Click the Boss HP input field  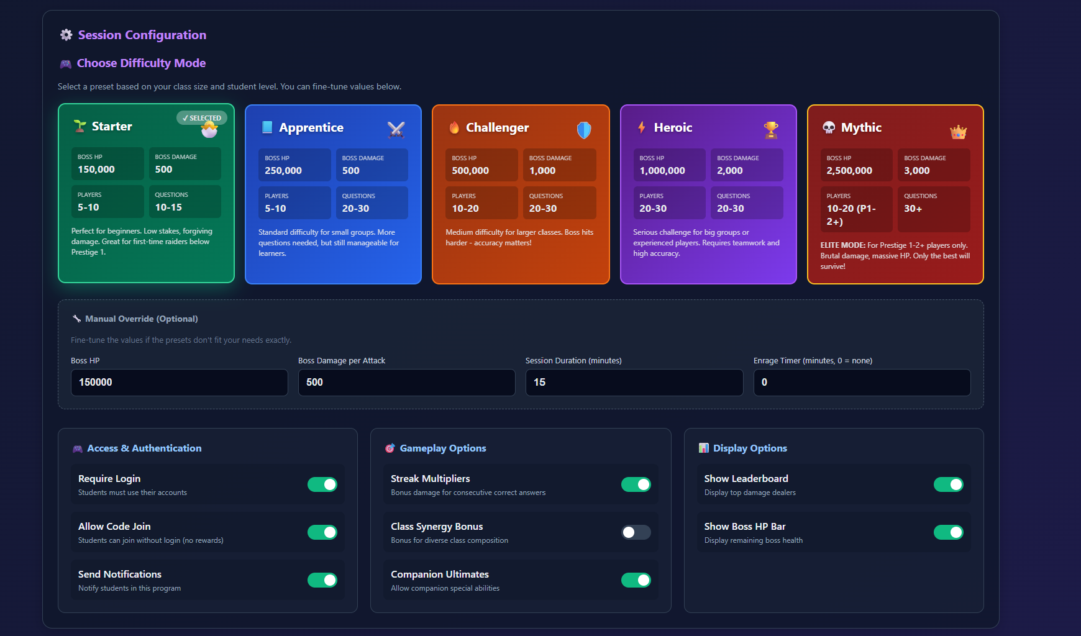tap(179, 383)
